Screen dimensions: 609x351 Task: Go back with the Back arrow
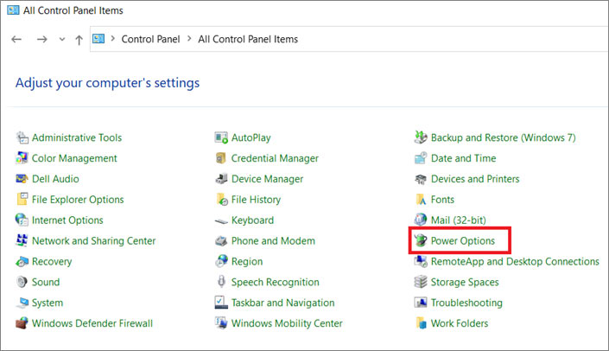coord(16,39)
